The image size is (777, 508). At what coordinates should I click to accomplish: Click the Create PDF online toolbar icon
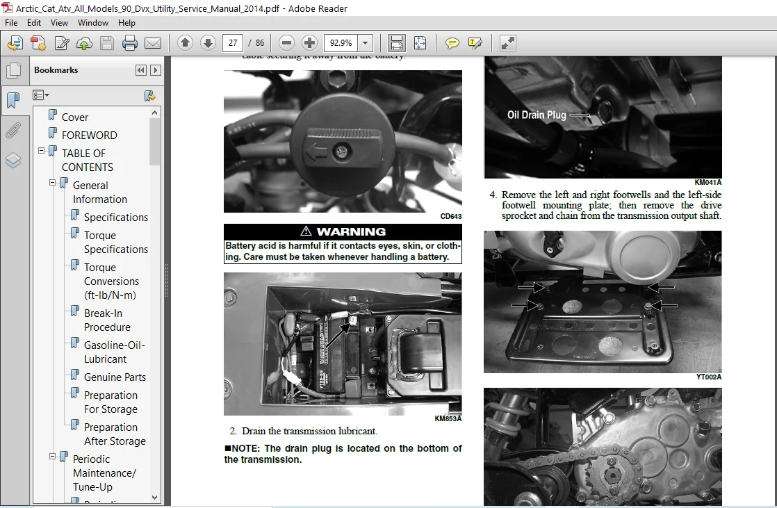point(15,43)
